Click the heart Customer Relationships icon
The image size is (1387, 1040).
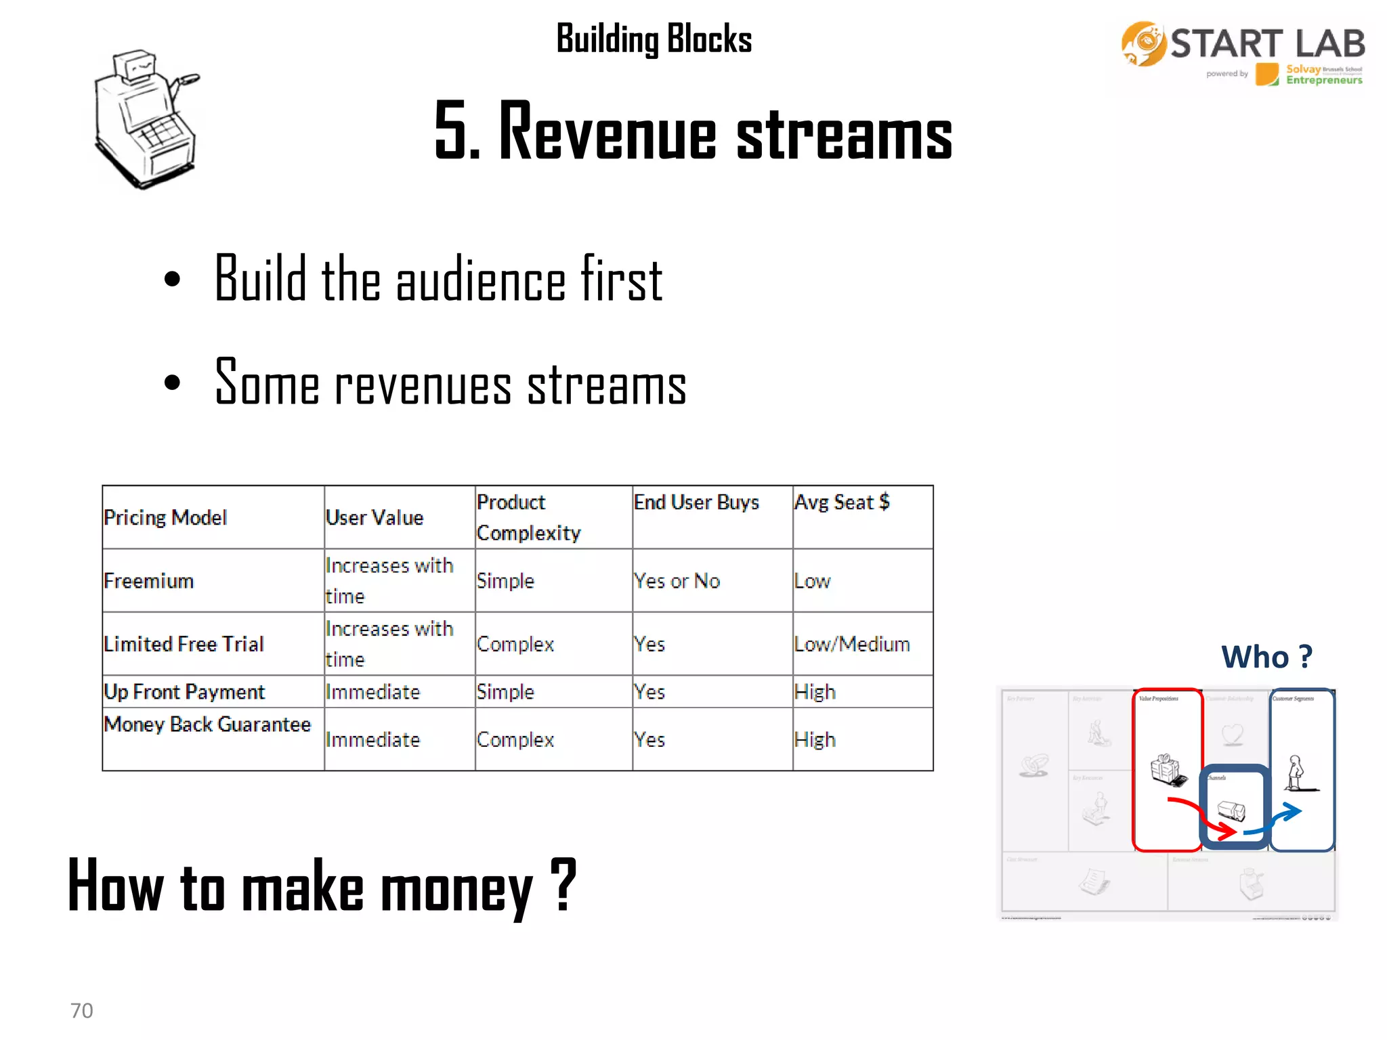(x=1233, y=734)
